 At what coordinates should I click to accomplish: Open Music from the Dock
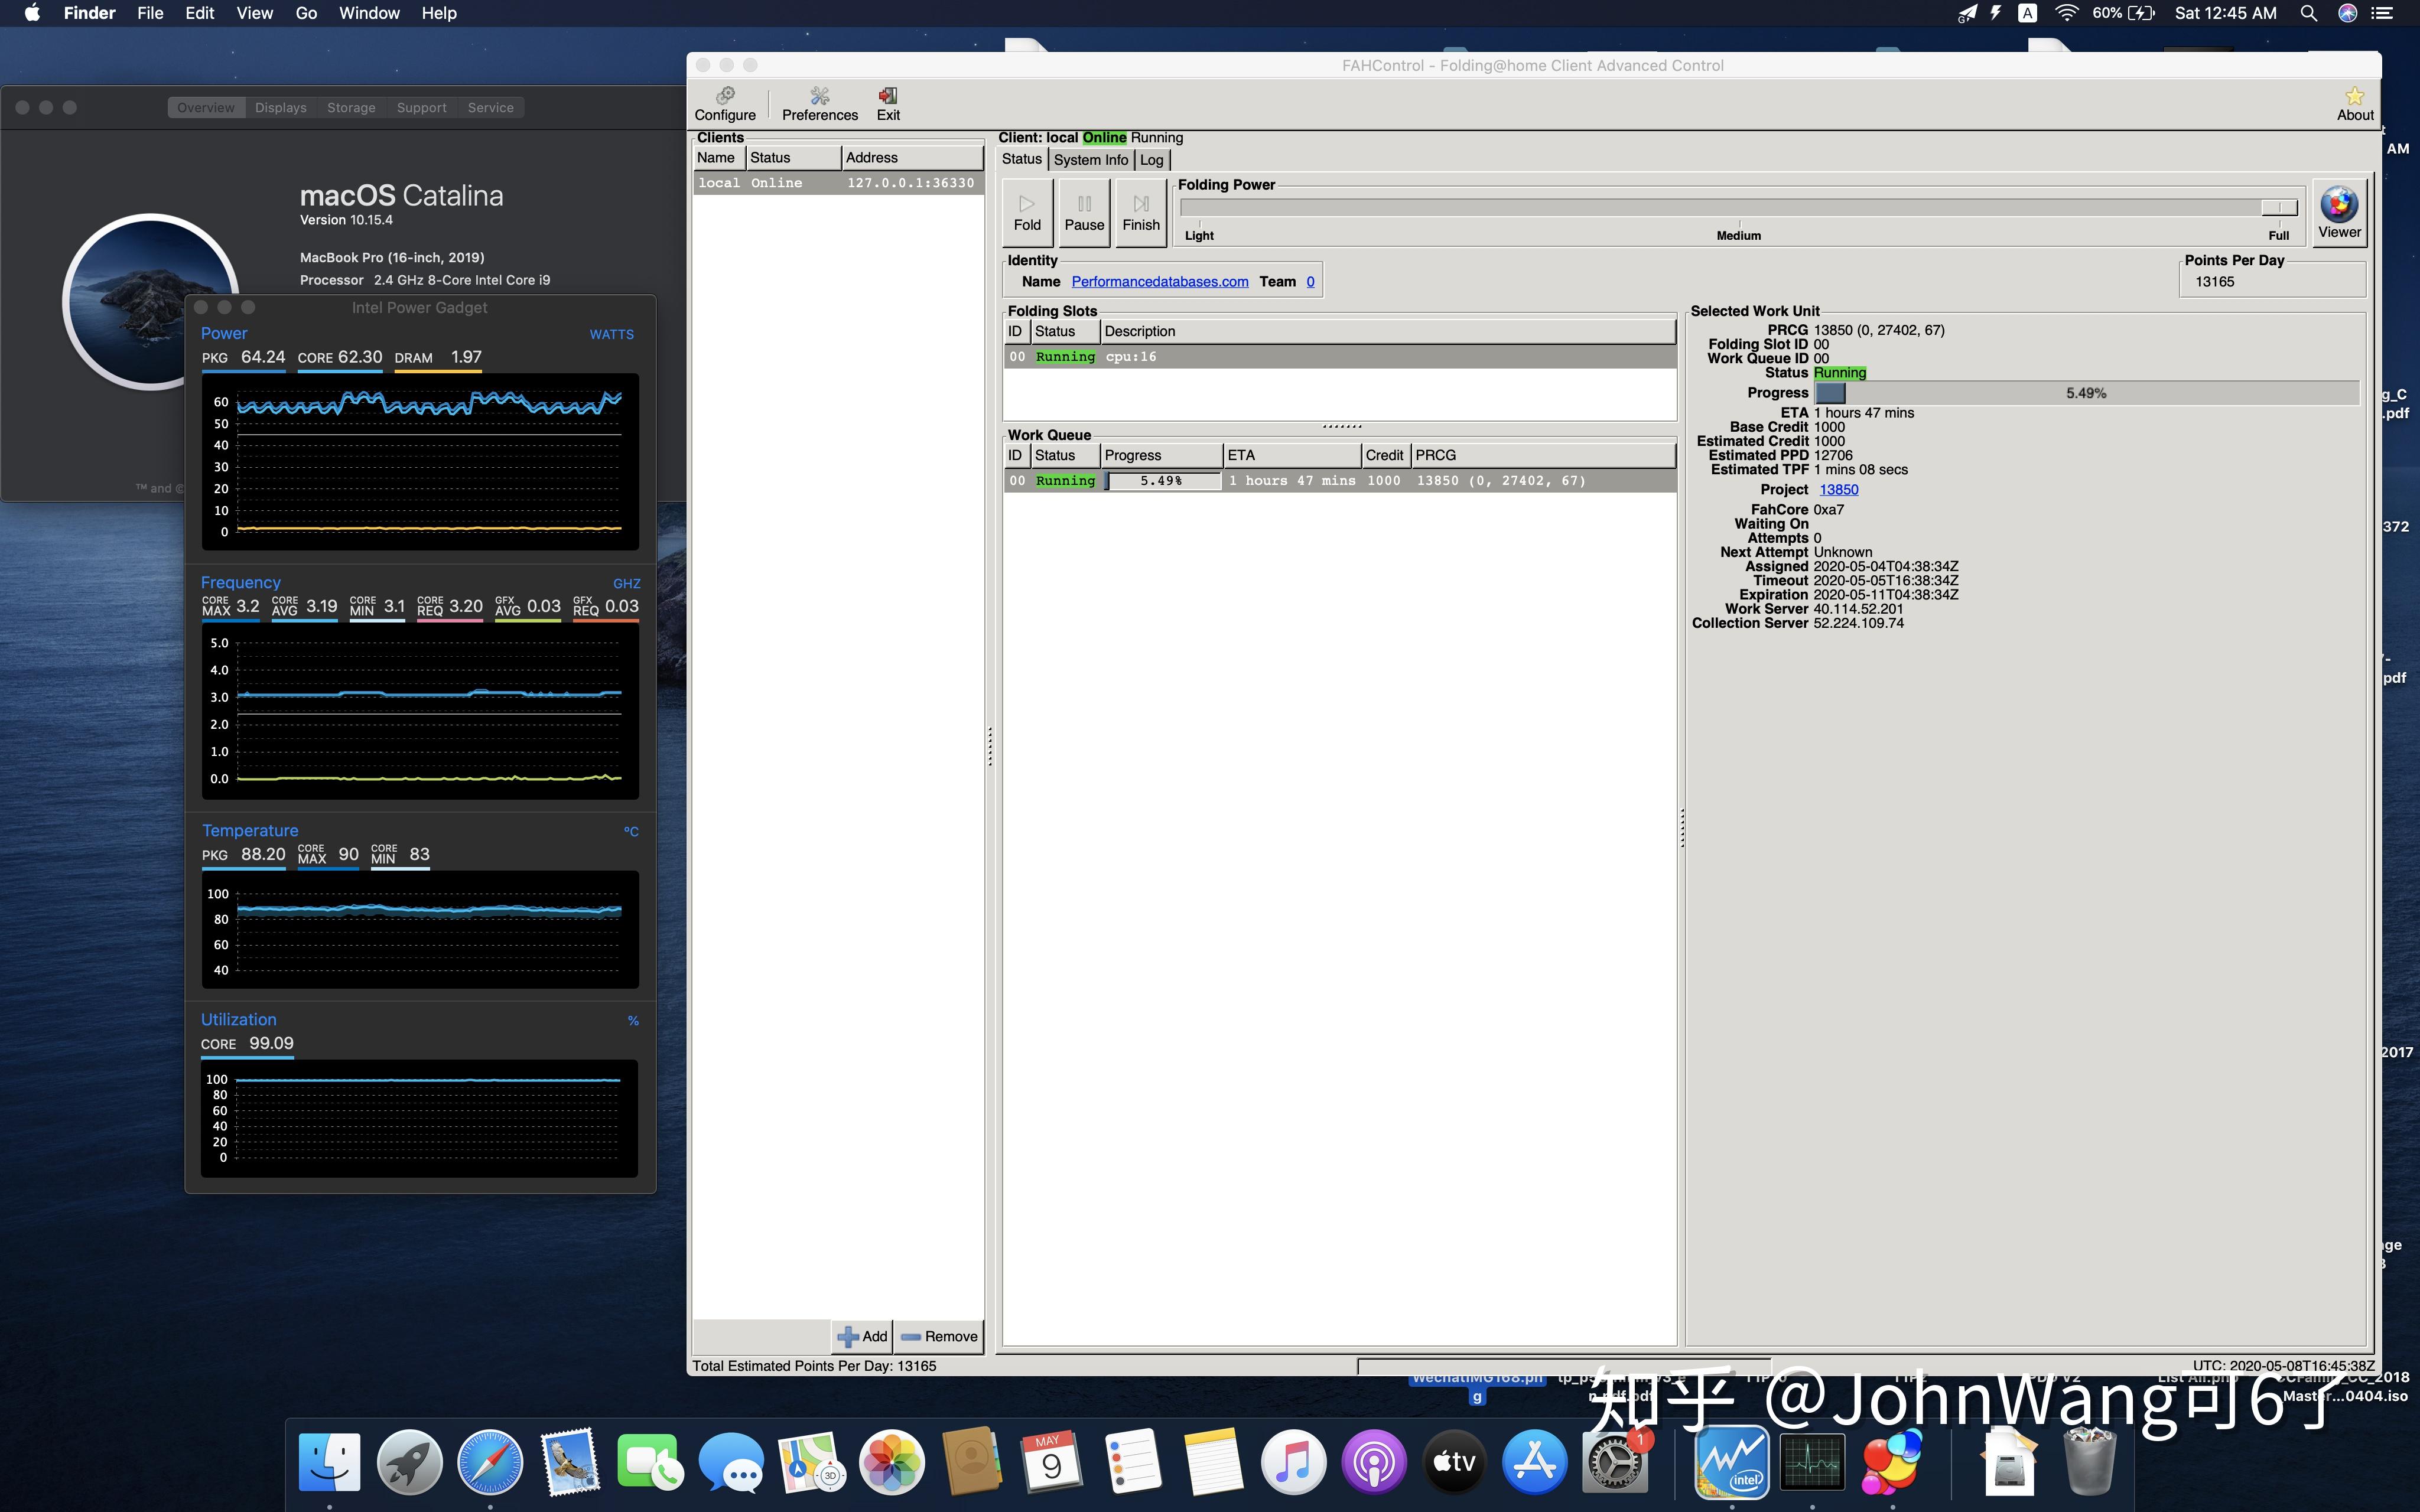tap(1293, 1462)
